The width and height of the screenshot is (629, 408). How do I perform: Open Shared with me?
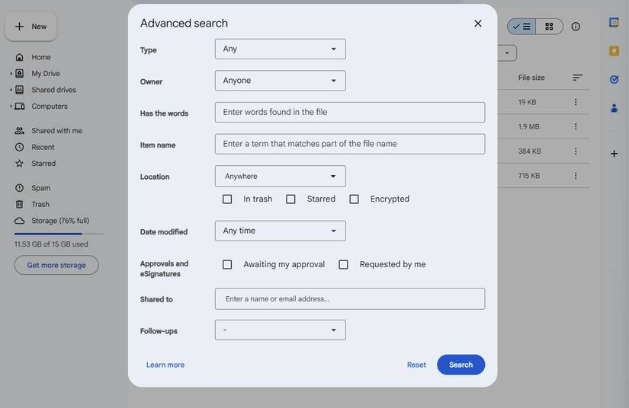pyautogui.click(x=56, y=131)
